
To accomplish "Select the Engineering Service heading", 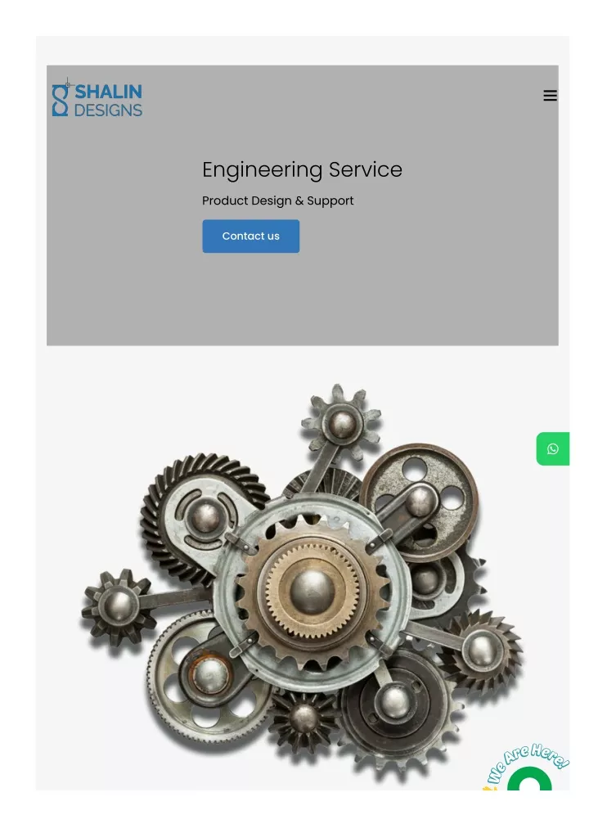I will (x=302, y=169).
